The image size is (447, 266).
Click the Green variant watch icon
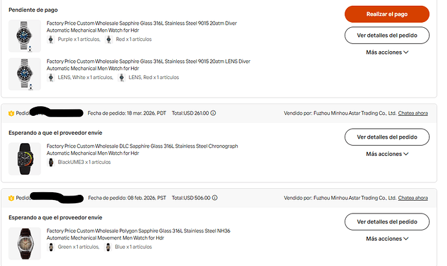[51, 247]
